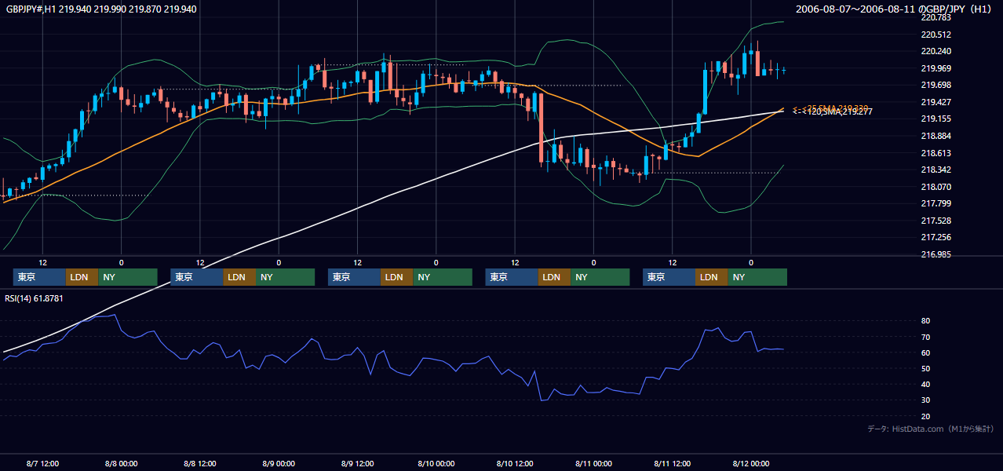1003x471 pixels.
Task: Click price level 220.240 on axis
Action: (x=936, y=51)
